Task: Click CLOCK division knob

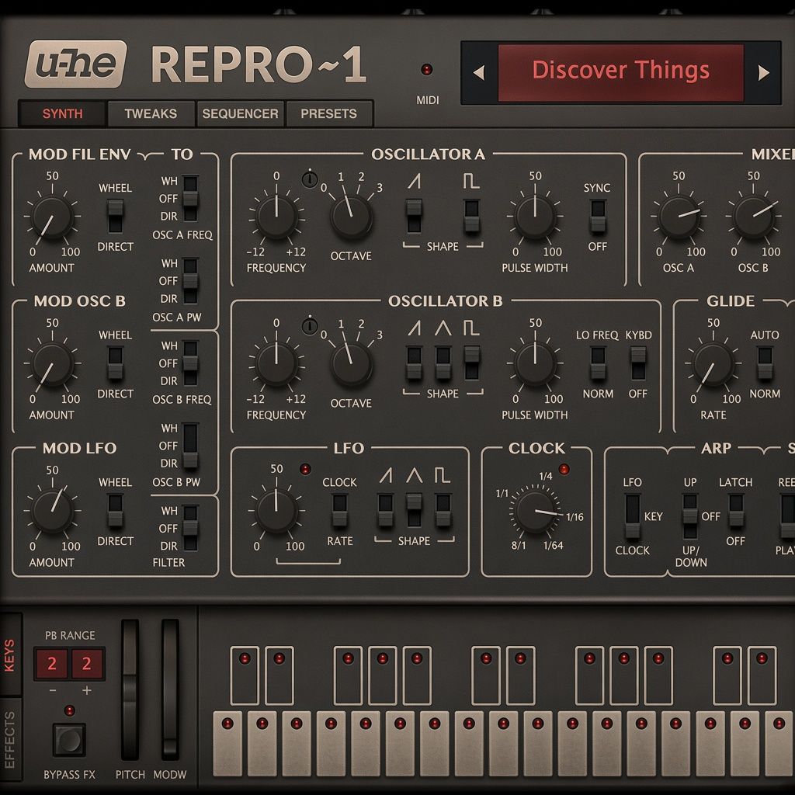Action: [536, 512]
